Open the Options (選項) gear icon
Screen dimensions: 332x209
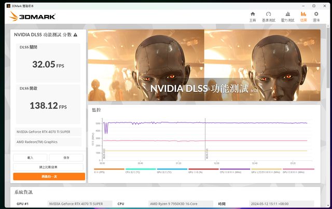pyautogui.click(x=316, y=16)
